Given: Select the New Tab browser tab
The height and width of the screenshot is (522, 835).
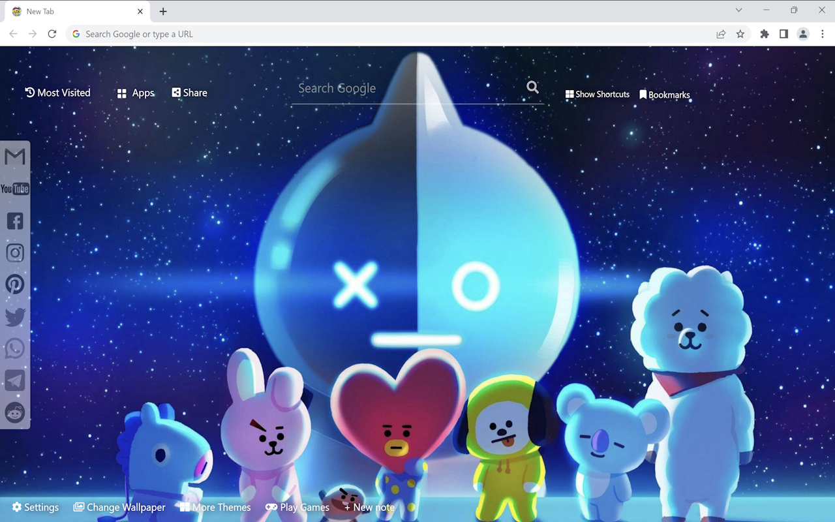Looking at the screenshot, I should click(x=72, y=11).
